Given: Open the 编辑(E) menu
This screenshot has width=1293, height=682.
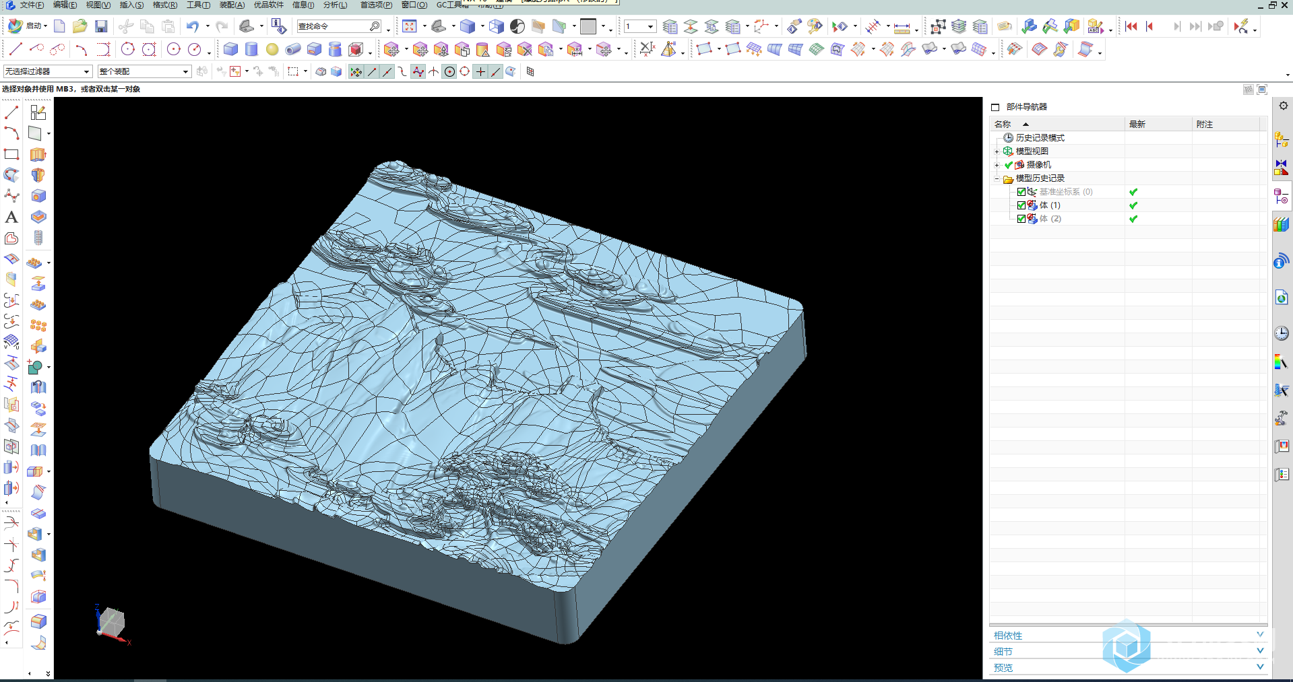Looking at the screenshot, I should [x=65, y=5].
